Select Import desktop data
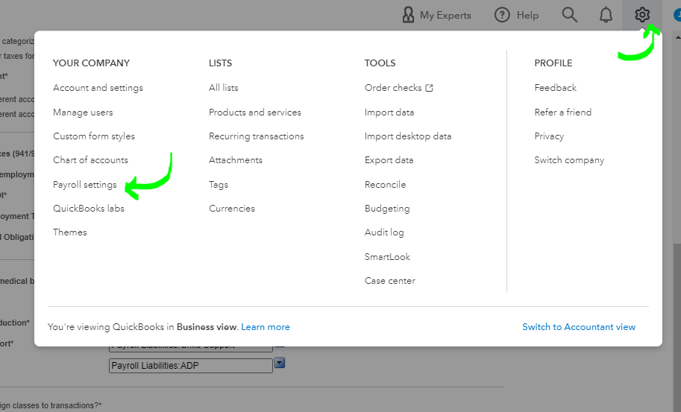Image resolution: width=681 pixels, height=412 pixels. pos(408,136)
